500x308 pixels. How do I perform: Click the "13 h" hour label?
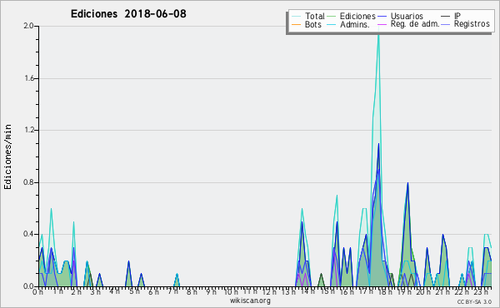click(x=288, y=291)
